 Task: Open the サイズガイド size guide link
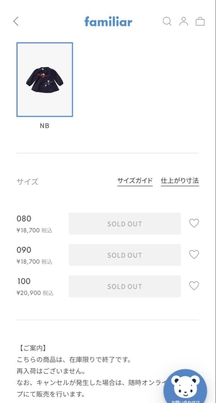135,180
